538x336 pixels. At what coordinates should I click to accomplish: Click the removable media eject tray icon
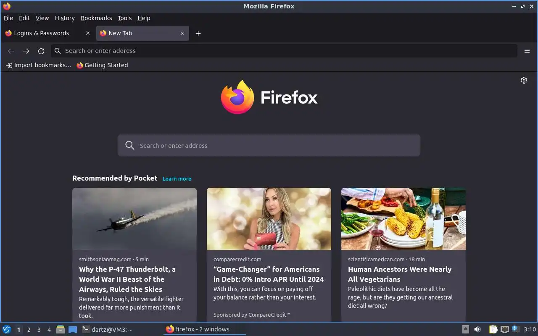tap(466, 329)
